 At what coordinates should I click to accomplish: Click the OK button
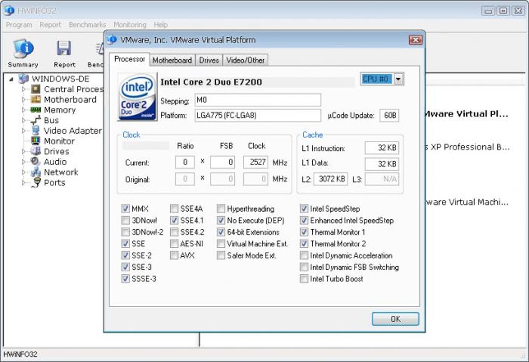click(x=395, y=319)
